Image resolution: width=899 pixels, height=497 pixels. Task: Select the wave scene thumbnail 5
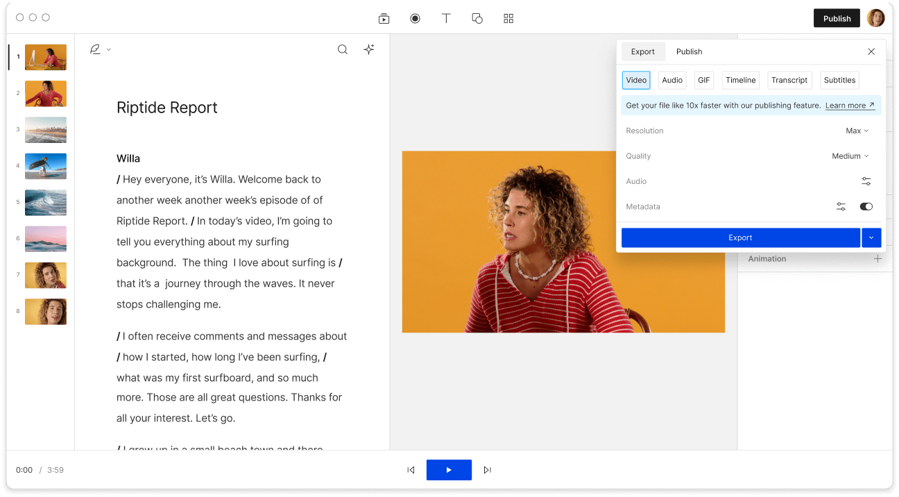click(46, 203)
